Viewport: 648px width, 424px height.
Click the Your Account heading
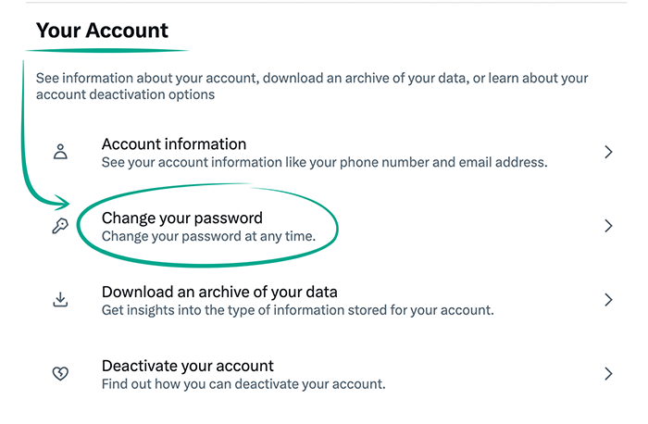click(102, 31)
